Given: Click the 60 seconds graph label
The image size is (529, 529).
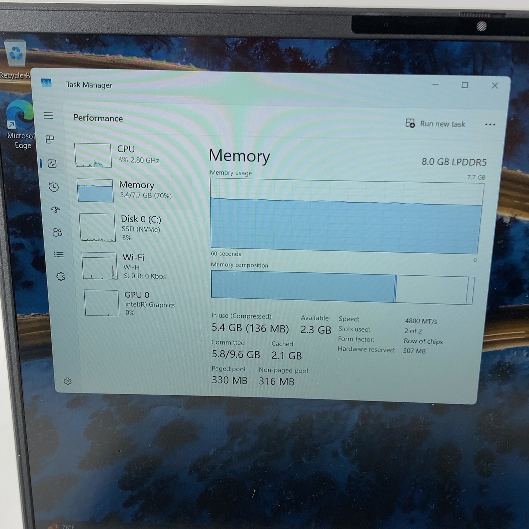Looking at the screenshot, I should [226, 254].
